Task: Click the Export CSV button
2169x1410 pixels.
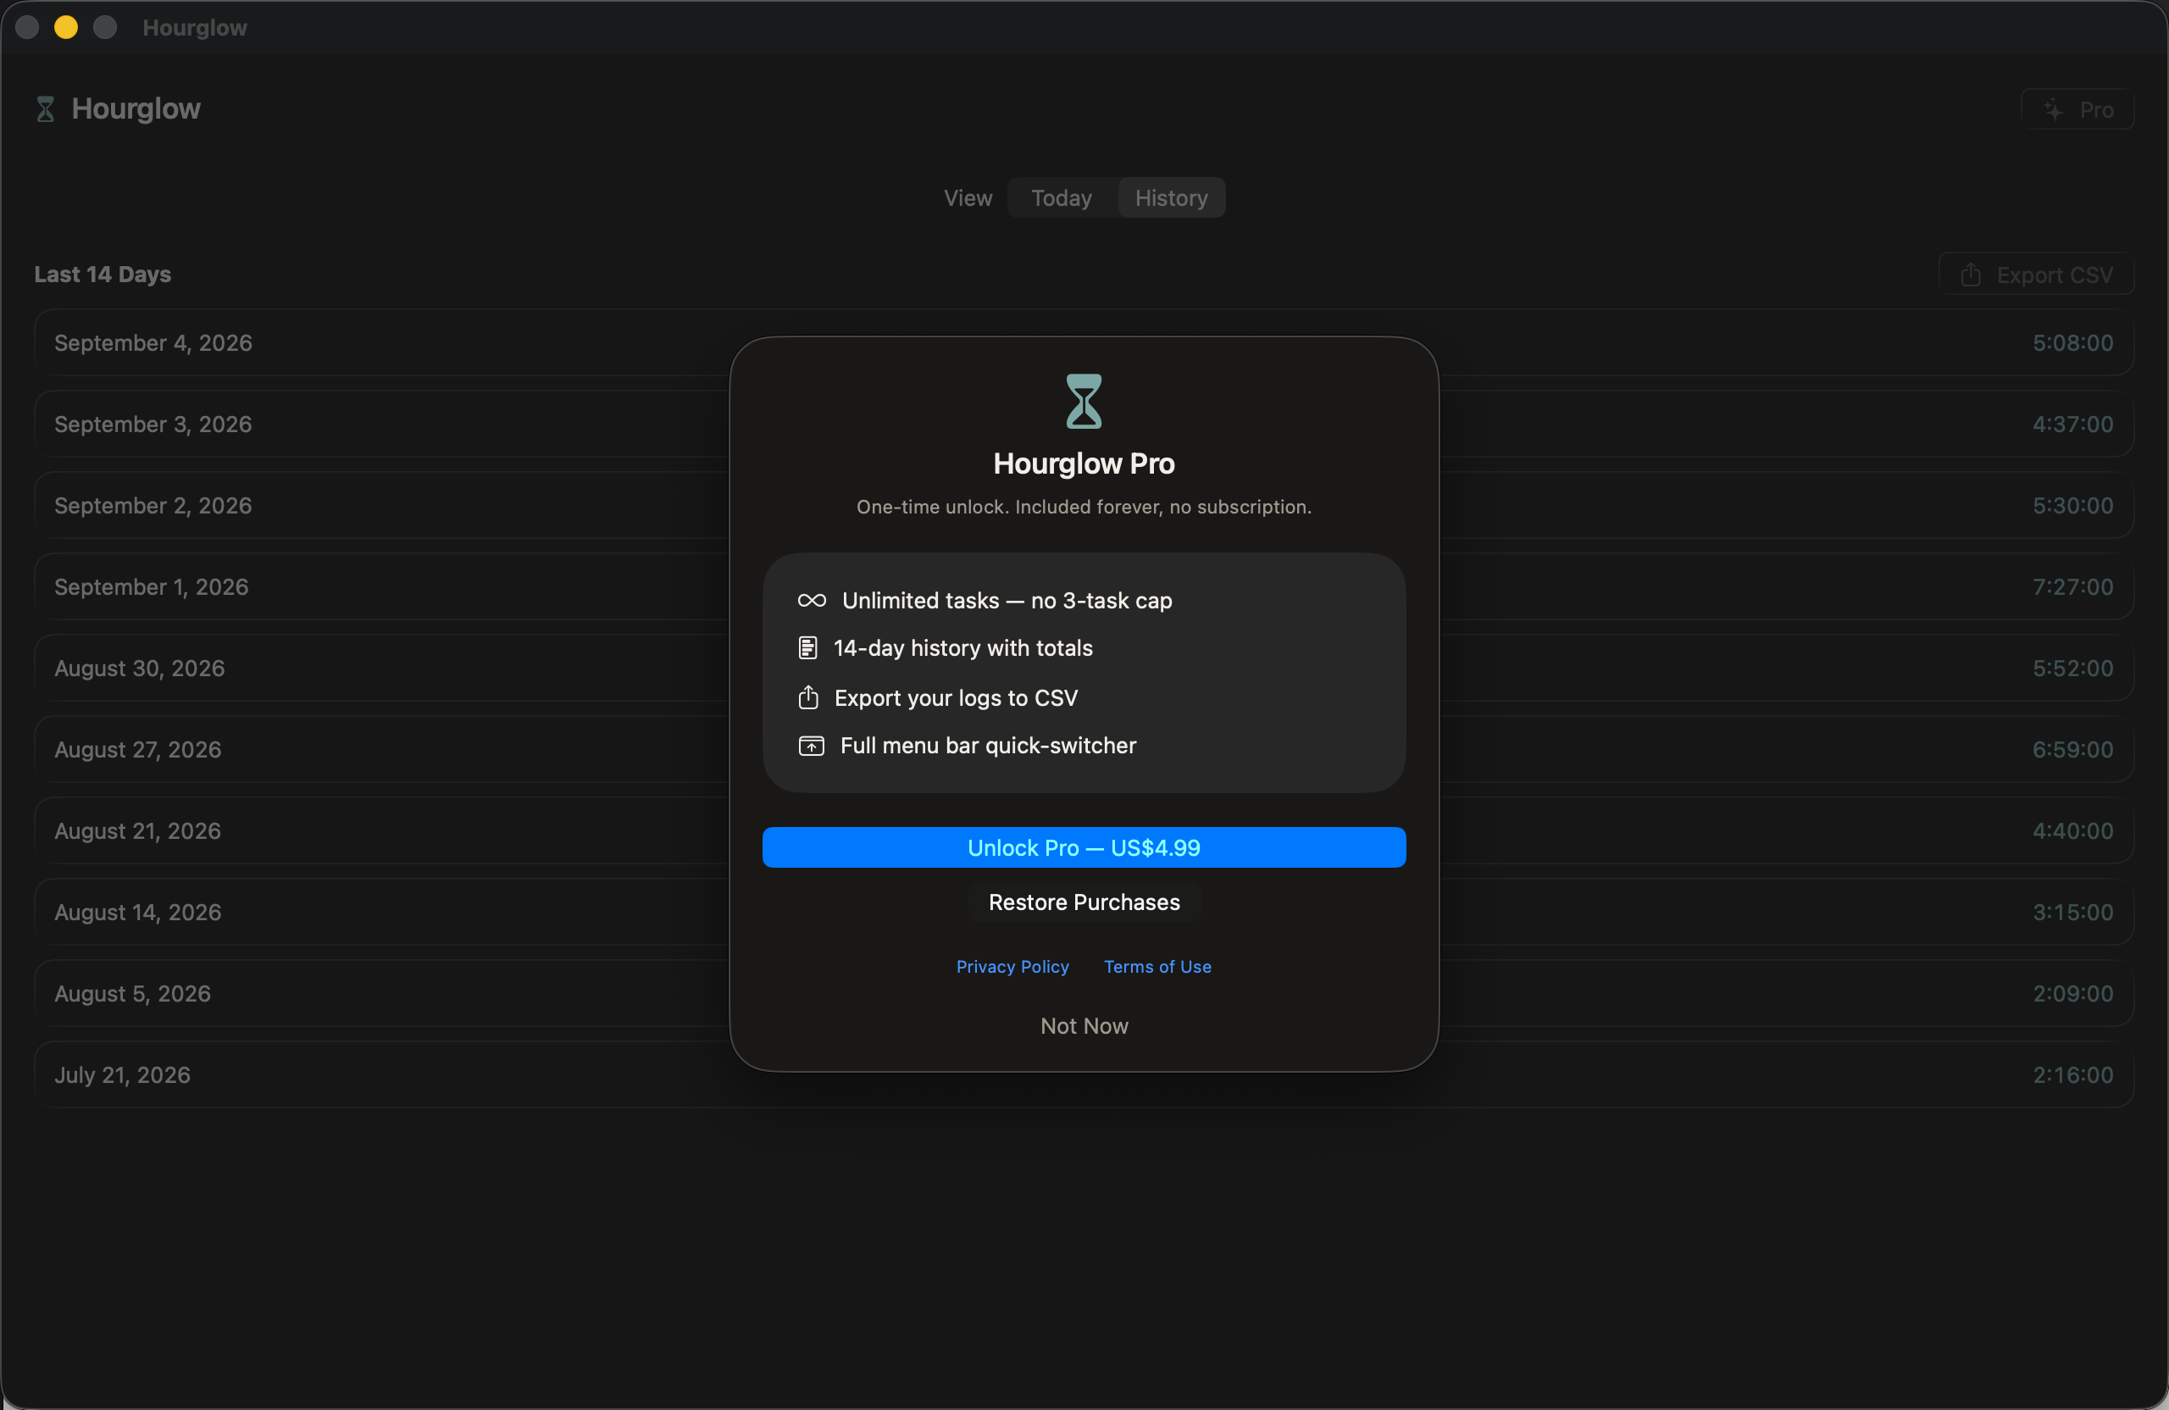Action: point(2036,275)
